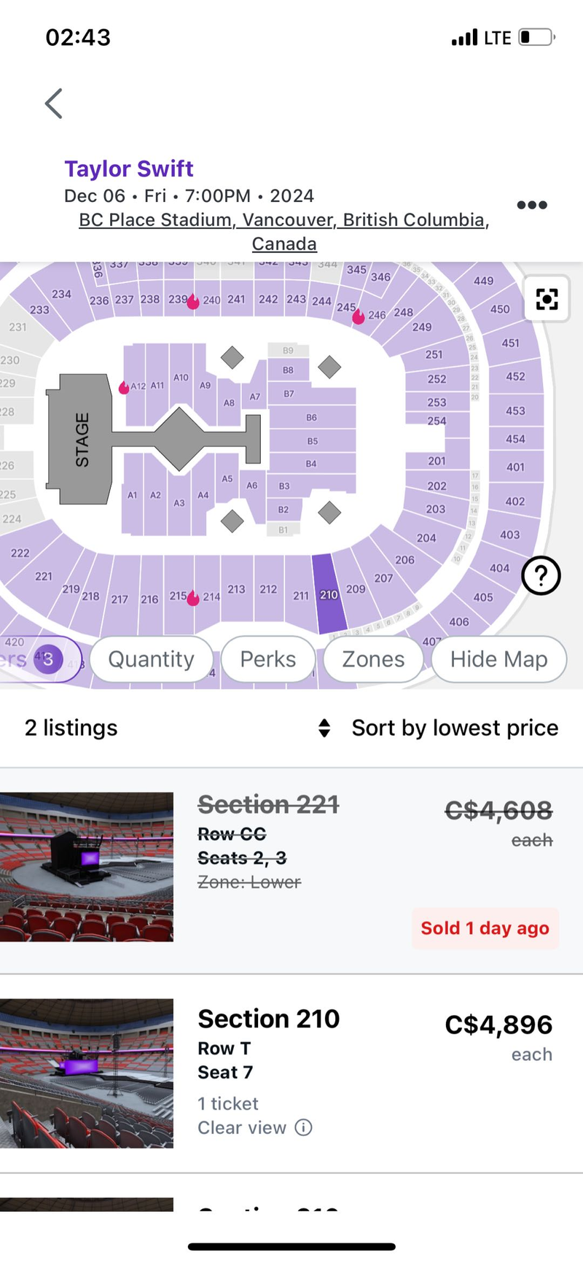Open the question mark help button
This screenshot has width=583, height=1263.
coord(541,576)
